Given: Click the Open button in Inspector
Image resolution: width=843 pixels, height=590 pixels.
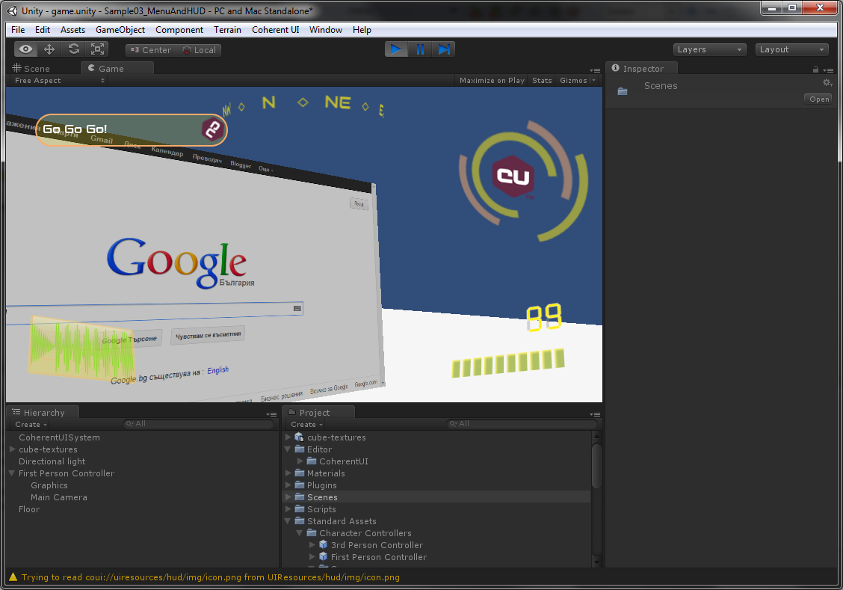Looking at the screenshot, I should [819, 99].
